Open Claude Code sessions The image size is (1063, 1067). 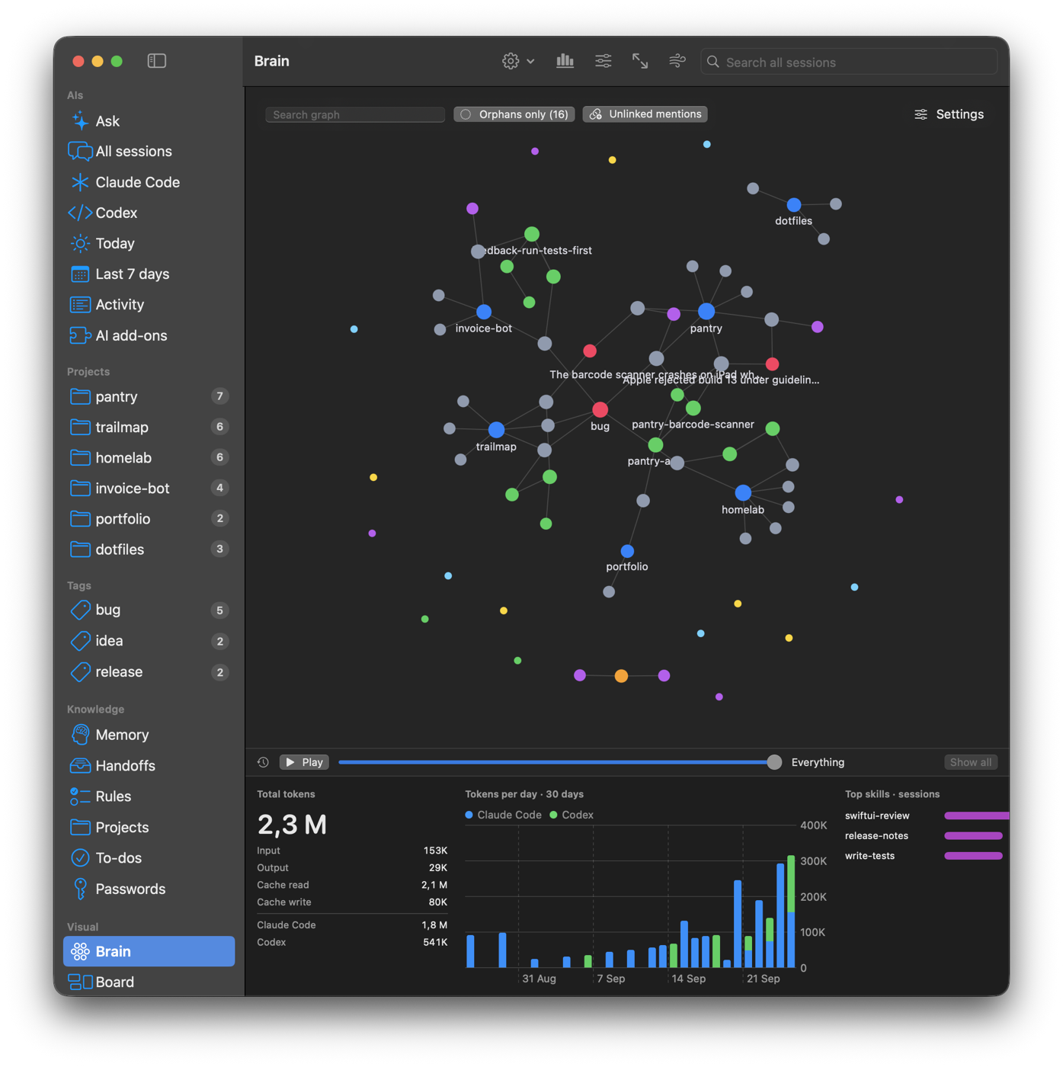coord(149,182)
